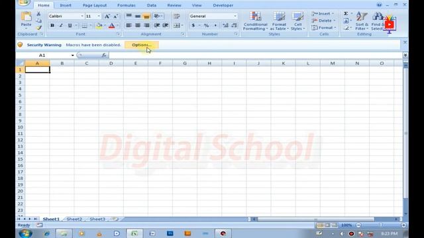
Task: Toggle Bold formatting
Action: click(52, 25)
